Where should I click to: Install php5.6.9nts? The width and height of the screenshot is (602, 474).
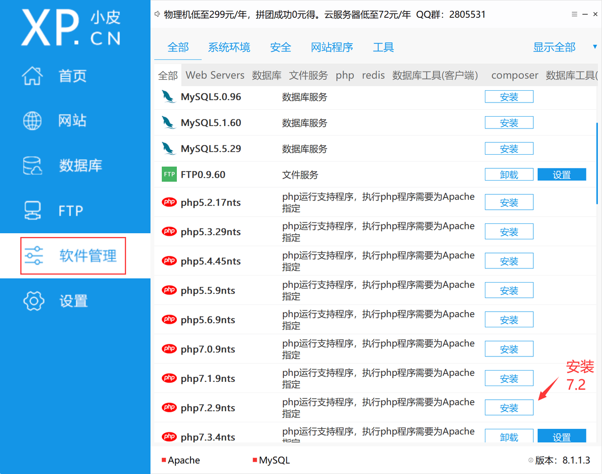(x=509, y=320)
